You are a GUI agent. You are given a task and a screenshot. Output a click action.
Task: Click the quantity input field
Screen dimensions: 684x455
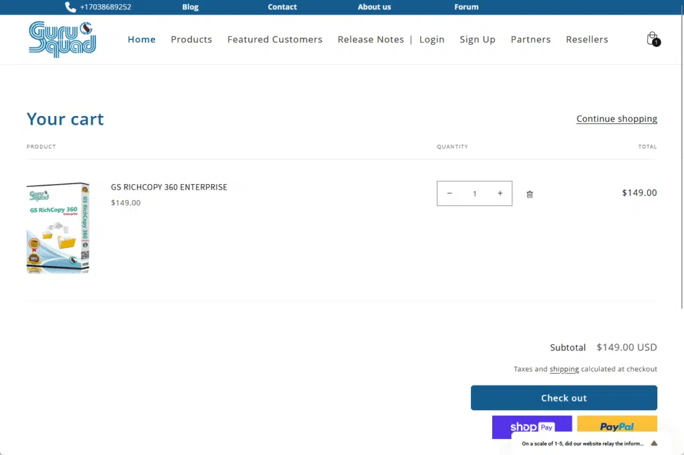click(475, 193)
